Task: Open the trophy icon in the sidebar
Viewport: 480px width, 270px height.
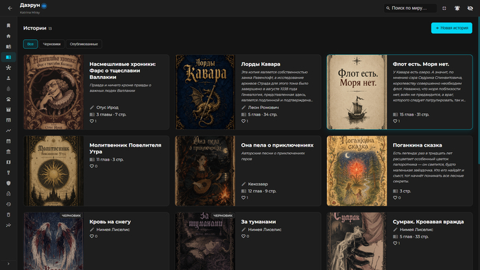Action: click(8, 173)
